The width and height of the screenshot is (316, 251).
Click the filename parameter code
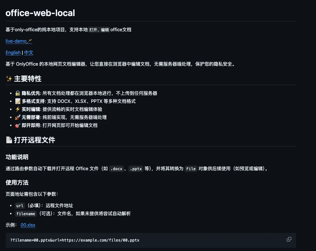(x=26, y=214)
